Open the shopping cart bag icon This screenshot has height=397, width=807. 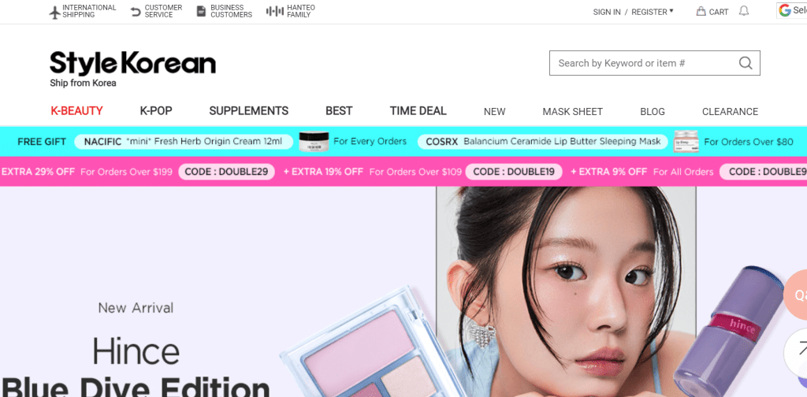(701, 11)
